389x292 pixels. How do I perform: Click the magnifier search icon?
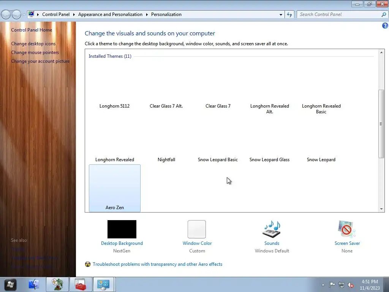[x=384, y=15]
